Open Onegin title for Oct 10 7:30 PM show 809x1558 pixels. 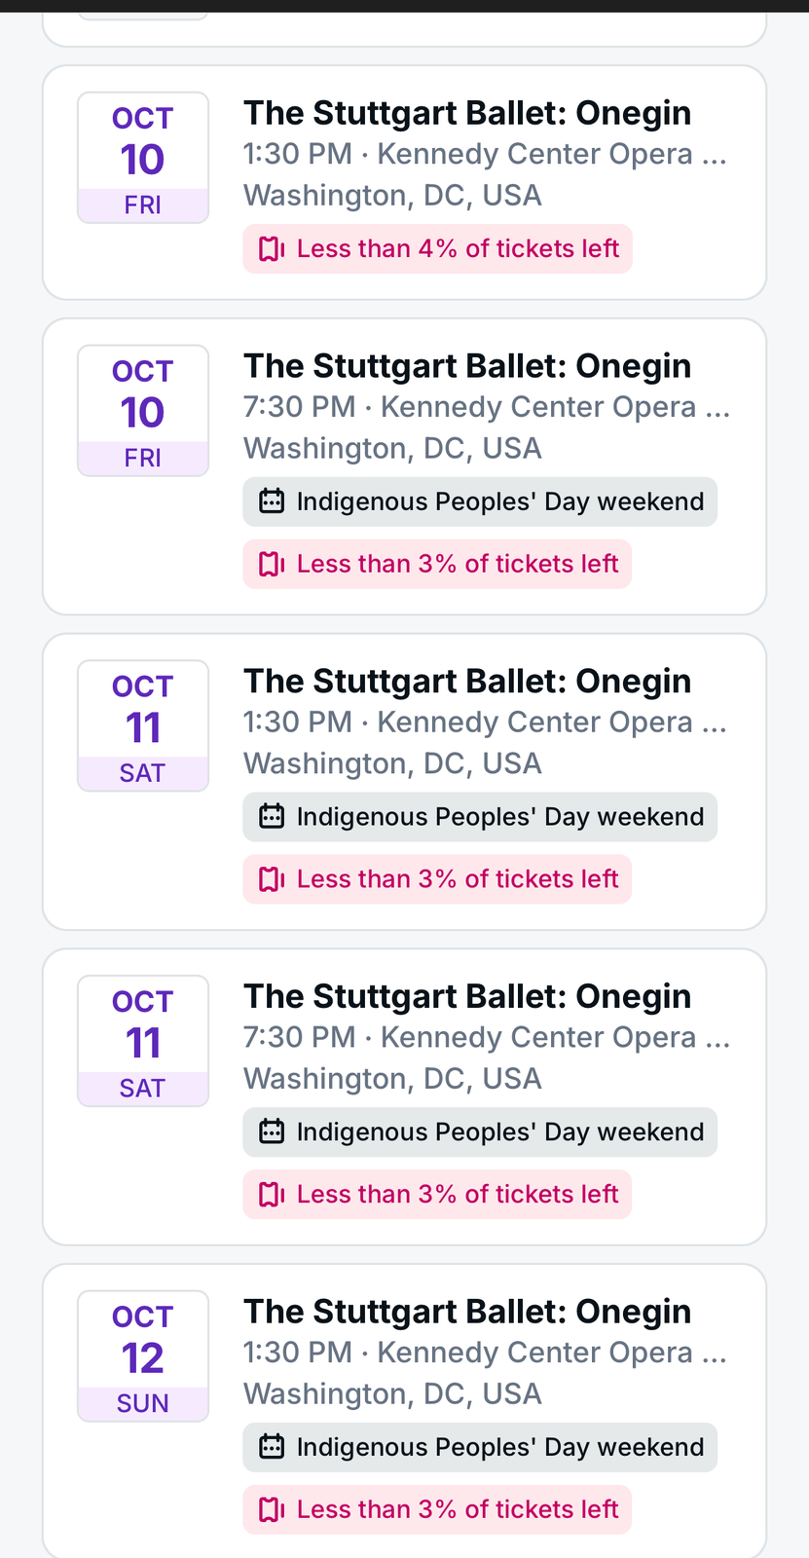point(467,366)
